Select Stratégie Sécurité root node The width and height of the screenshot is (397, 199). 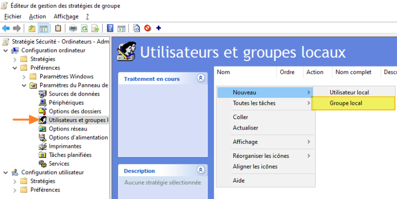point(61,42)
